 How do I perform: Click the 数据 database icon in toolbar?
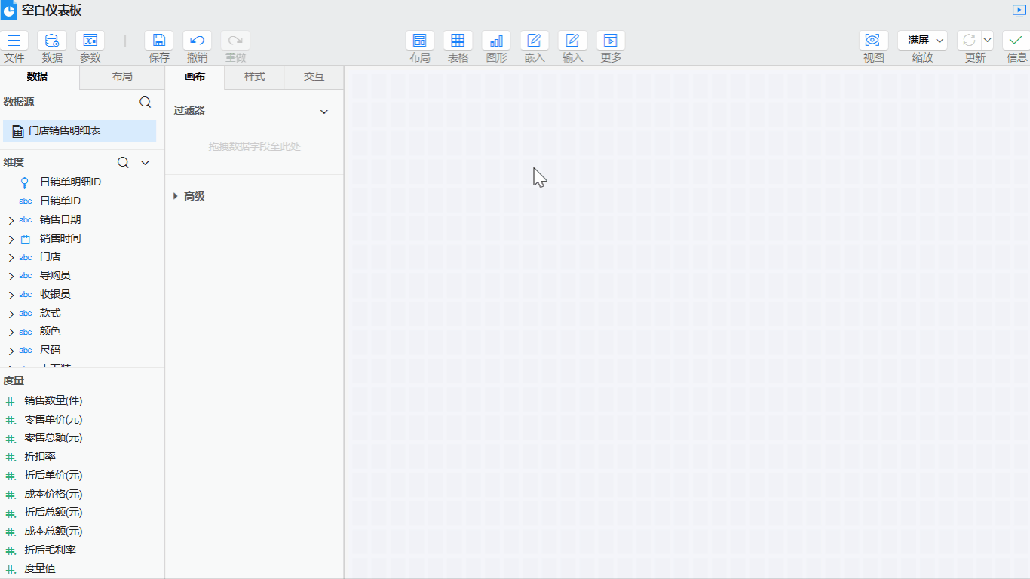[x=52, y=41]
